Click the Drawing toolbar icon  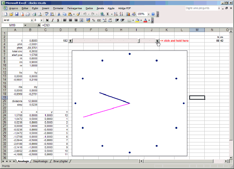coord(133,14)
